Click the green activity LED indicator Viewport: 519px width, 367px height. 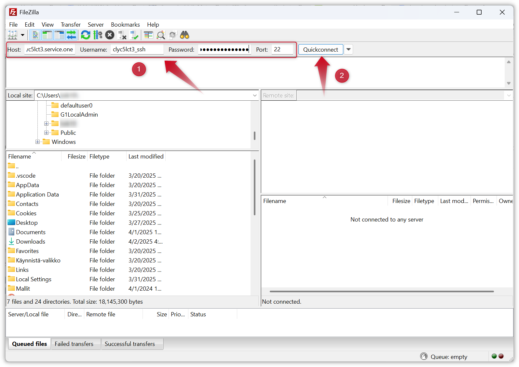[x=494, y=356]
